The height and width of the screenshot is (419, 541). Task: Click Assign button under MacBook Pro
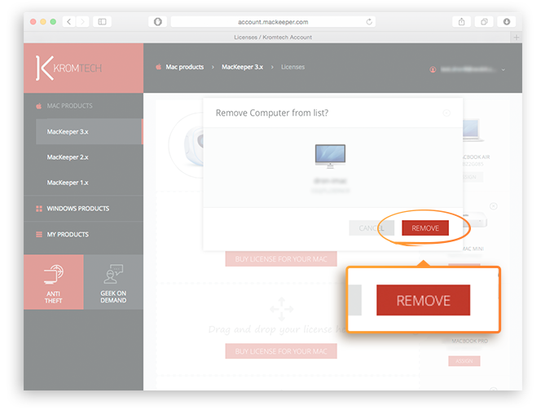coord(464,360)
